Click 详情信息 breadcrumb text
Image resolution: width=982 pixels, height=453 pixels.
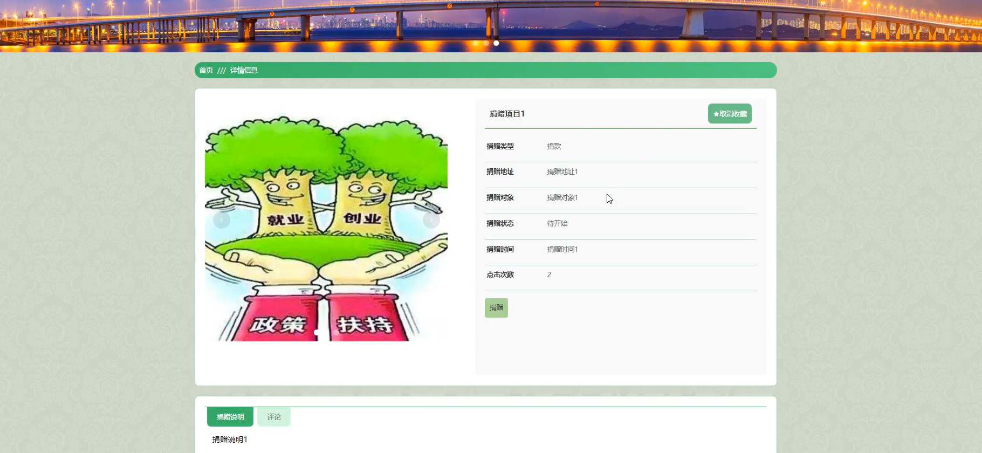tap(244, 70)
